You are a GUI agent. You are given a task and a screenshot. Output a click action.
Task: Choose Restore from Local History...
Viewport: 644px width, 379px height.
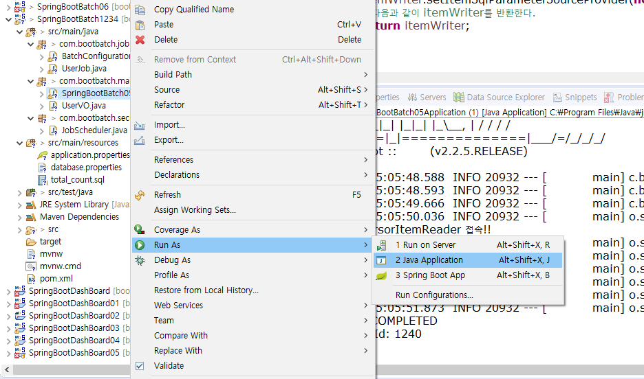tap(253, 290)
